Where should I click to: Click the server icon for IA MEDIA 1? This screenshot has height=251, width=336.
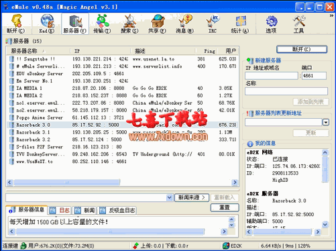(x=11, y=88)
